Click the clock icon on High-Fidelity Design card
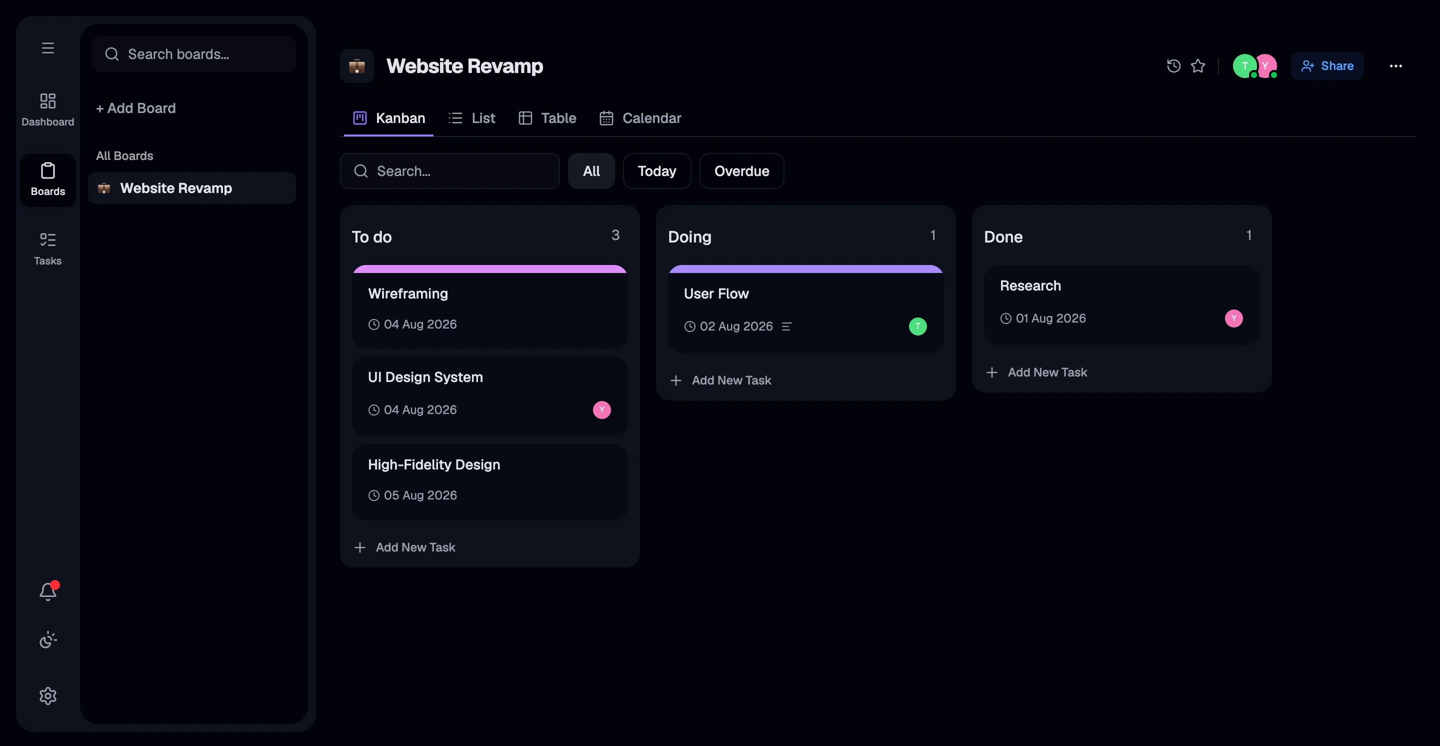The height and width of the screenshot is (746, 1440). coord(374,495)
